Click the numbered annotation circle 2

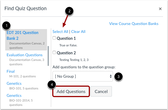[x=69, y=11]
